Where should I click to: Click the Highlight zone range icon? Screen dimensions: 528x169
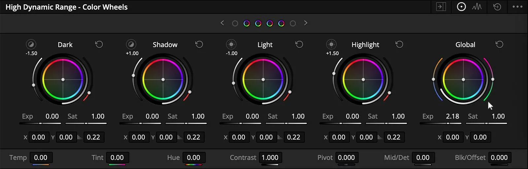click(x=331, y=44)
